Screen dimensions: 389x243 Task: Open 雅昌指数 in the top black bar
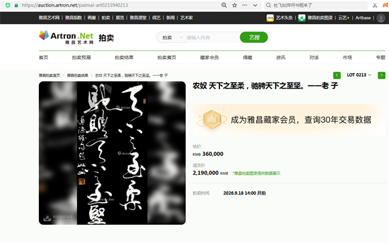click(73, 17)
